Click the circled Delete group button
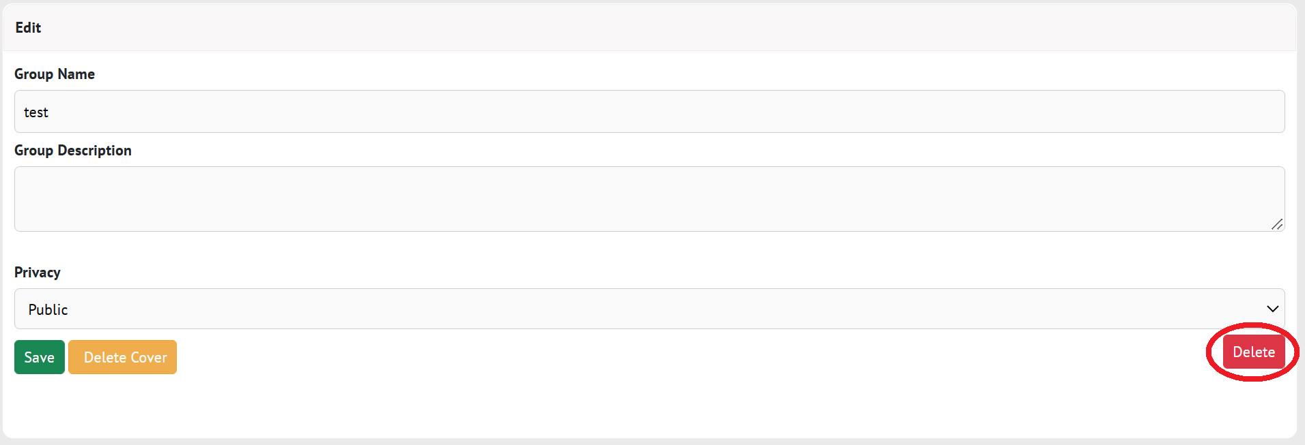This screenshot has width=1305, height=445. (1254, 352)
